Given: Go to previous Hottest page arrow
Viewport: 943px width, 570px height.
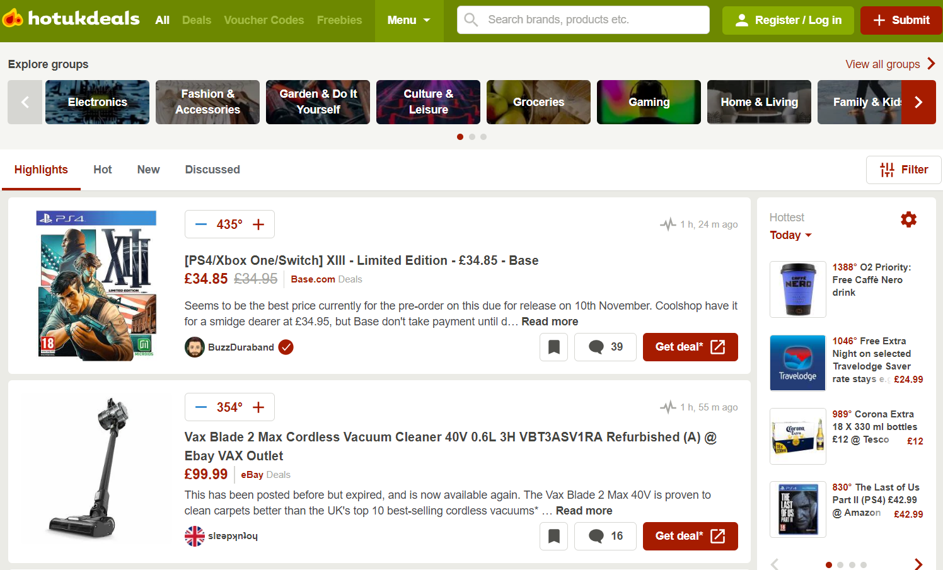Looking at the screenshot, I should 775,564.
